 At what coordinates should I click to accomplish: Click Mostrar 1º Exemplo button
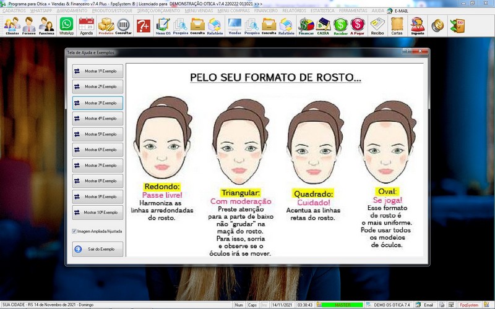tap(98, 71)
